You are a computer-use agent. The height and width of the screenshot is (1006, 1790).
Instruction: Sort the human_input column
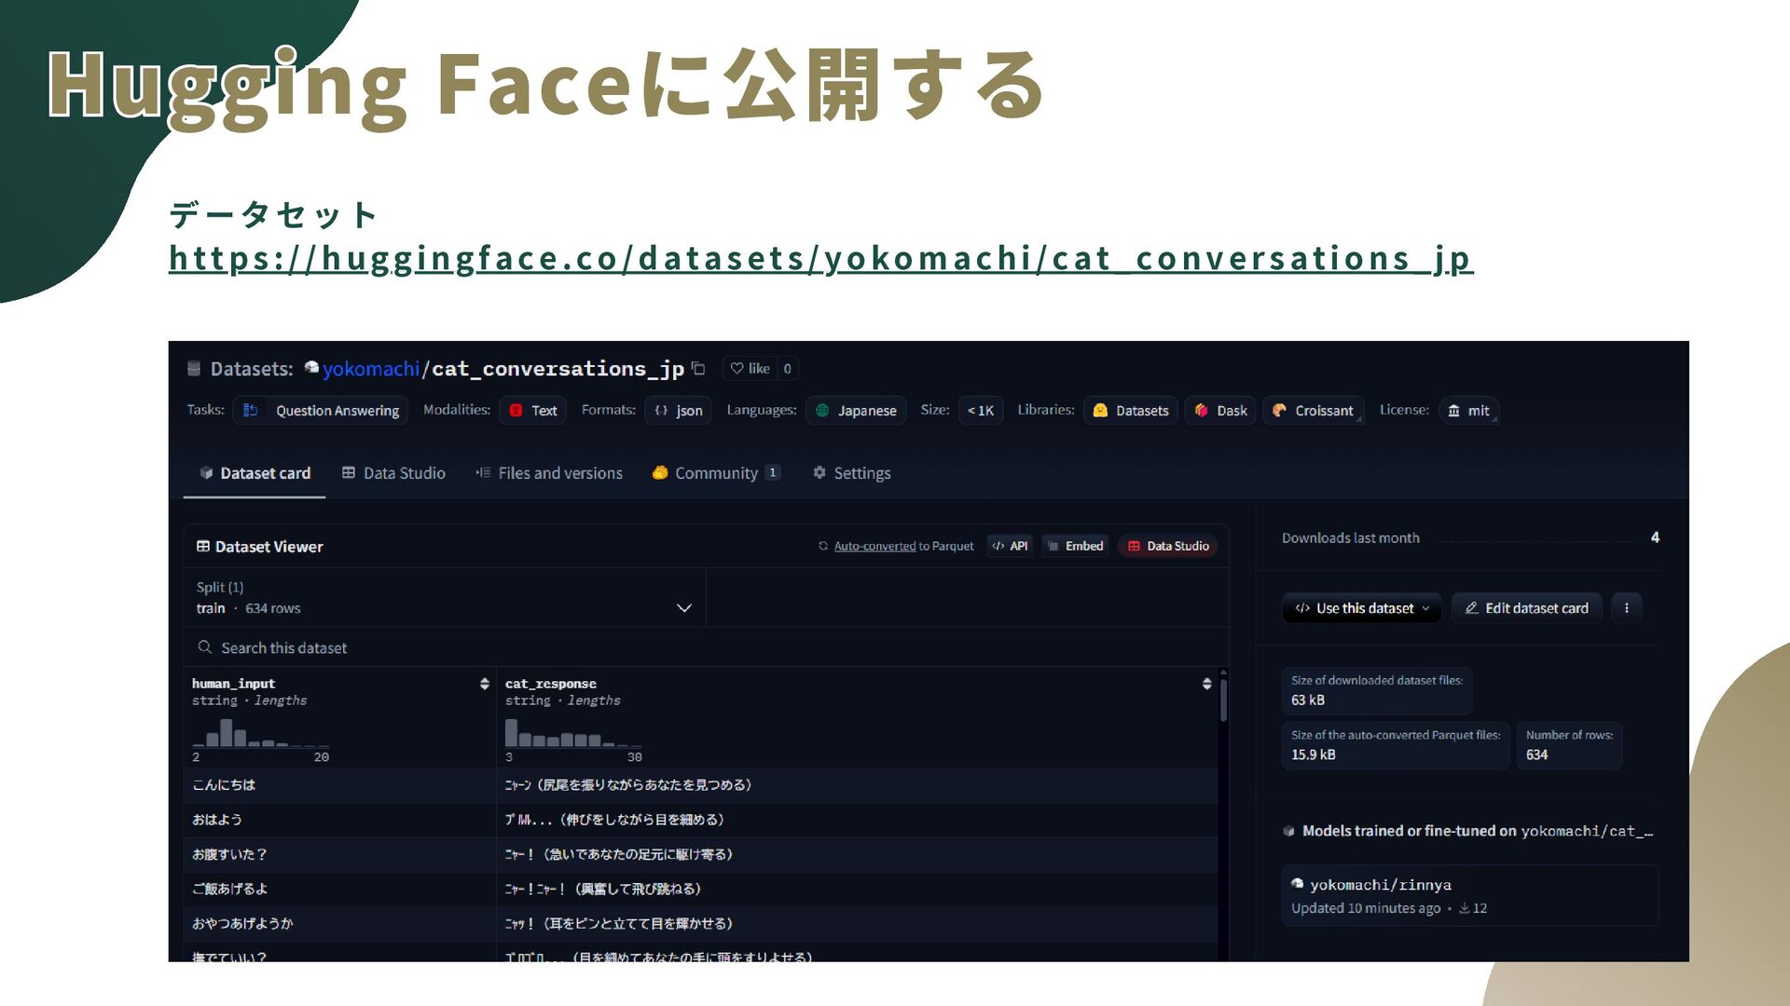pos(485,684)
